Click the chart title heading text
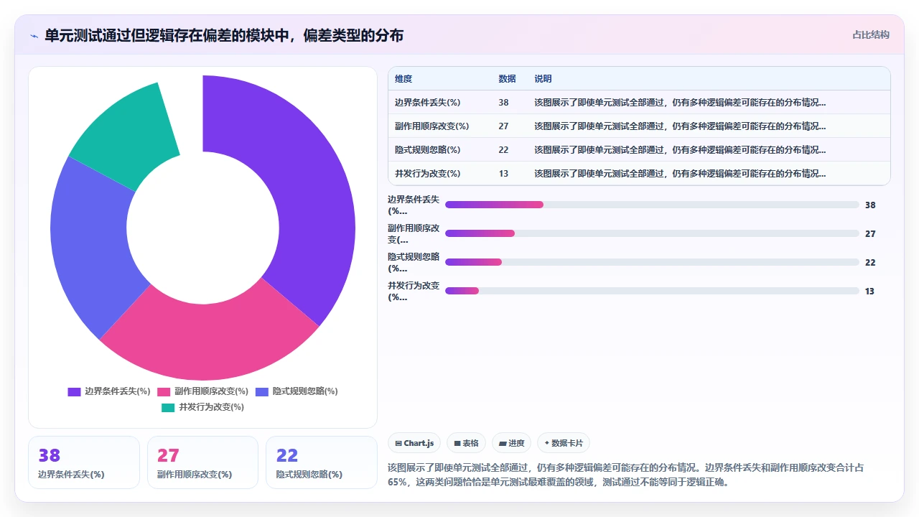Viewport: 919px width, 517px height. coord(224,35)
